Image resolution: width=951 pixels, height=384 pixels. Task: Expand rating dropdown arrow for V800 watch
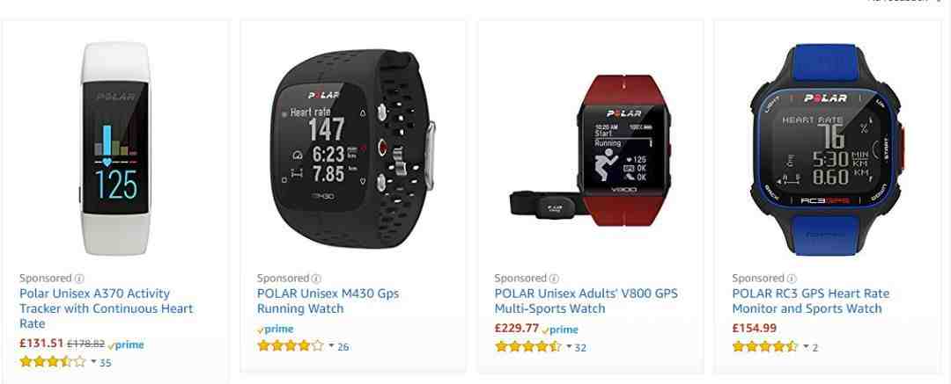click(x=569, y=347)
